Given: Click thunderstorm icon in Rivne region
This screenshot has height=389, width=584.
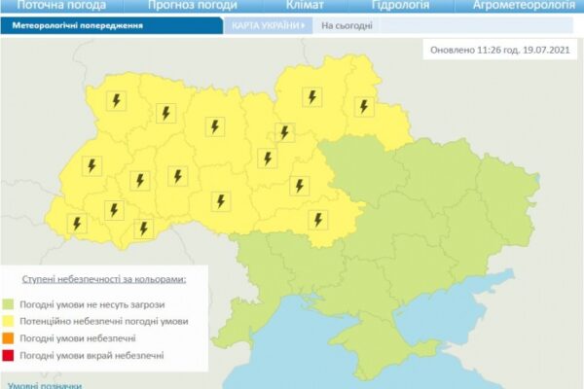Looking at the screenshot, I should tap(165, 113).
